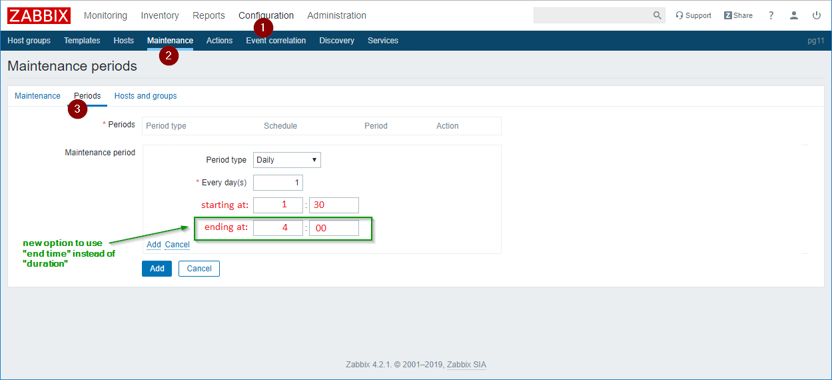Click the Every day(s) input field
Image resolution: width=832 pixels, height=380 pixels.
click(x=278, y=183)
